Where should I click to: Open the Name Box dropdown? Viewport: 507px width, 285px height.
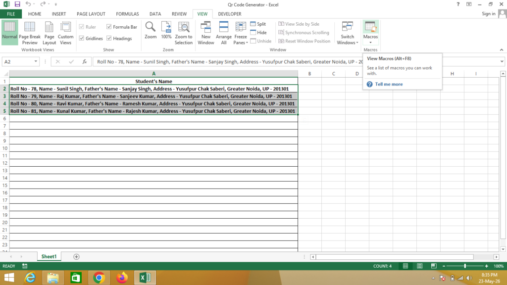[x=36, y=61]
